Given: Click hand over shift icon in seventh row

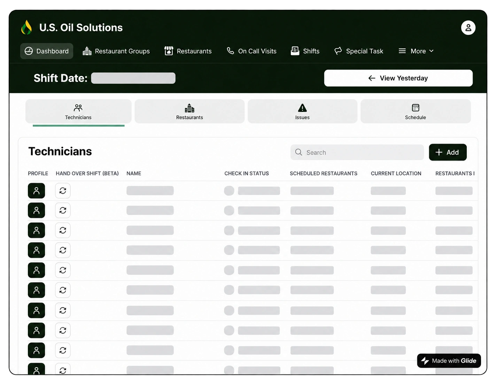Looking at the screenshot, I should coord(63,310).
